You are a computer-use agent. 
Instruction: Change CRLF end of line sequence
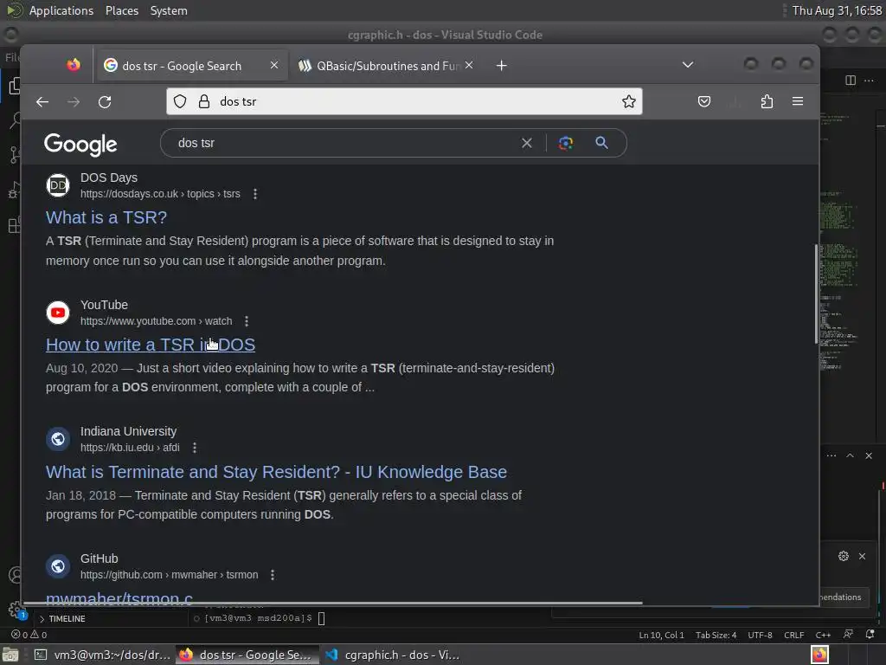(x=794, y=635)
